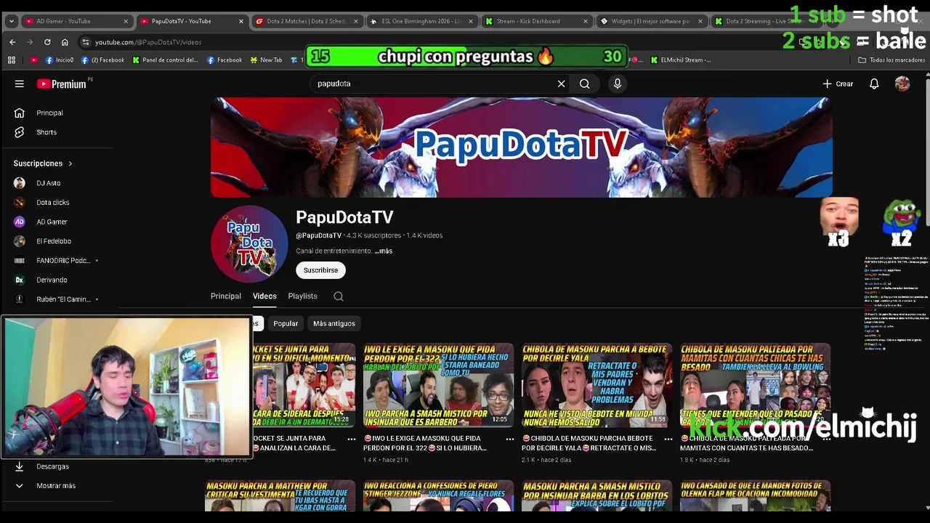Open the browser home page icon
The image size is (930, 523).
pyautogui.click(x=65, y=42)
